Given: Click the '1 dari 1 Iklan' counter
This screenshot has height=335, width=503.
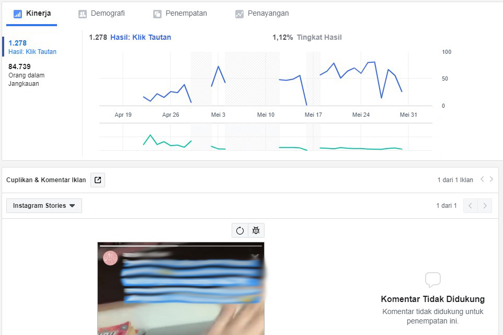Looking at the screenshot, I should 455,180.
